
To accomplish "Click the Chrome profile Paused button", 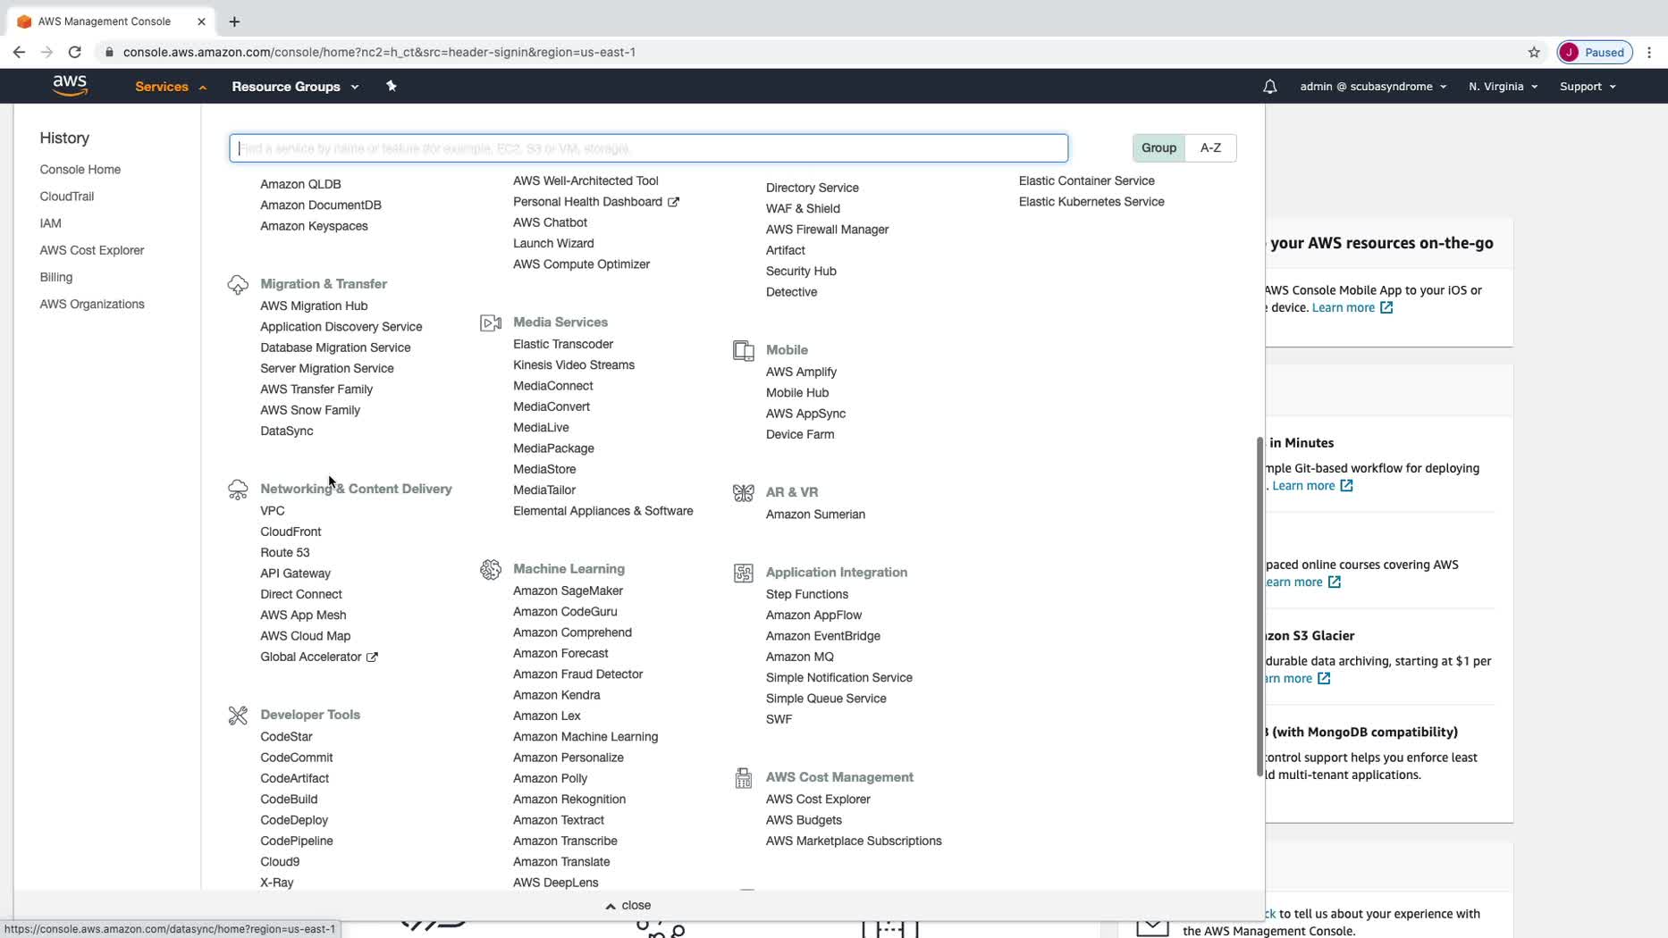I will click(1596, 52).
